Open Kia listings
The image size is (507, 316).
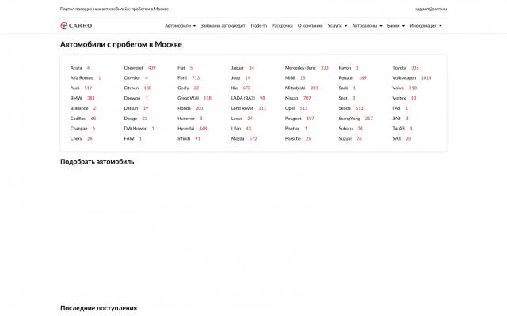coord(234,88)
